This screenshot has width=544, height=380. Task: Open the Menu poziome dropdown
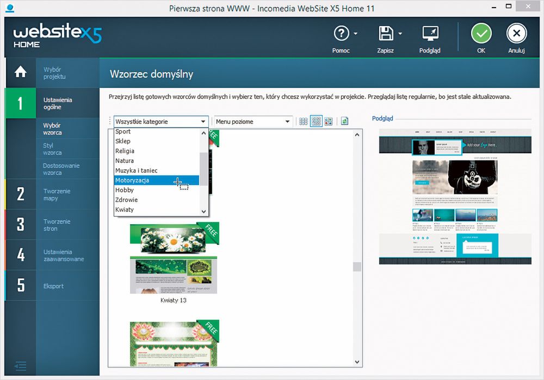pyautogui.click(x=252, y=122)
